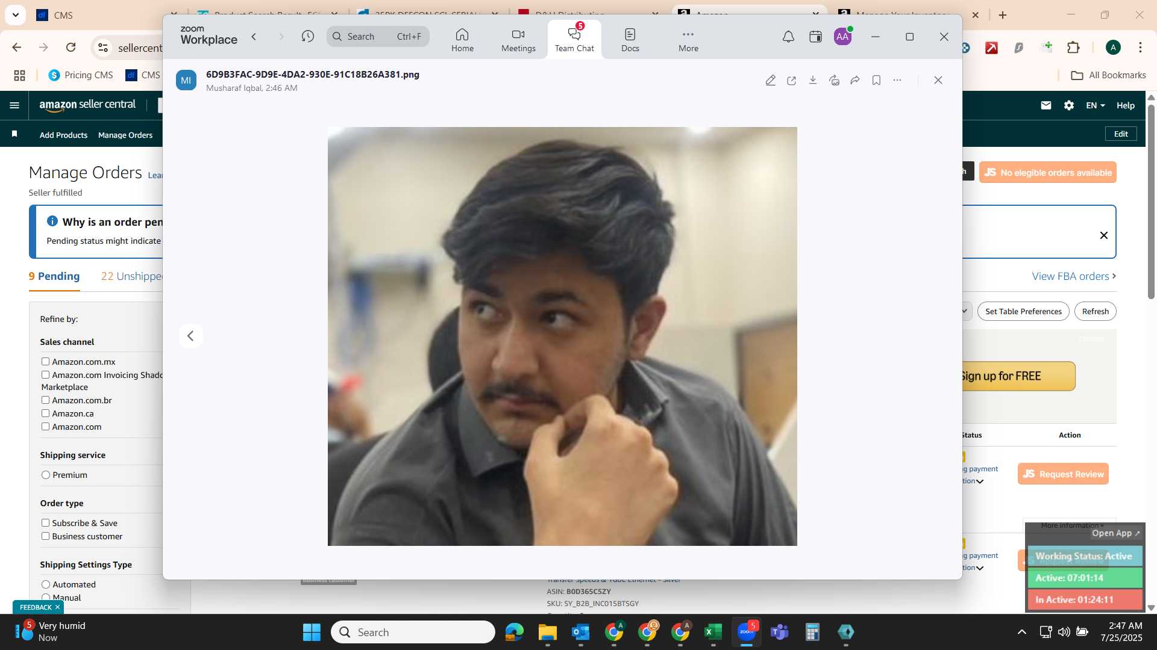Close the FEEDBACK tab
The height and width of the screenshot is (650, 1157).
pos(58,607)
